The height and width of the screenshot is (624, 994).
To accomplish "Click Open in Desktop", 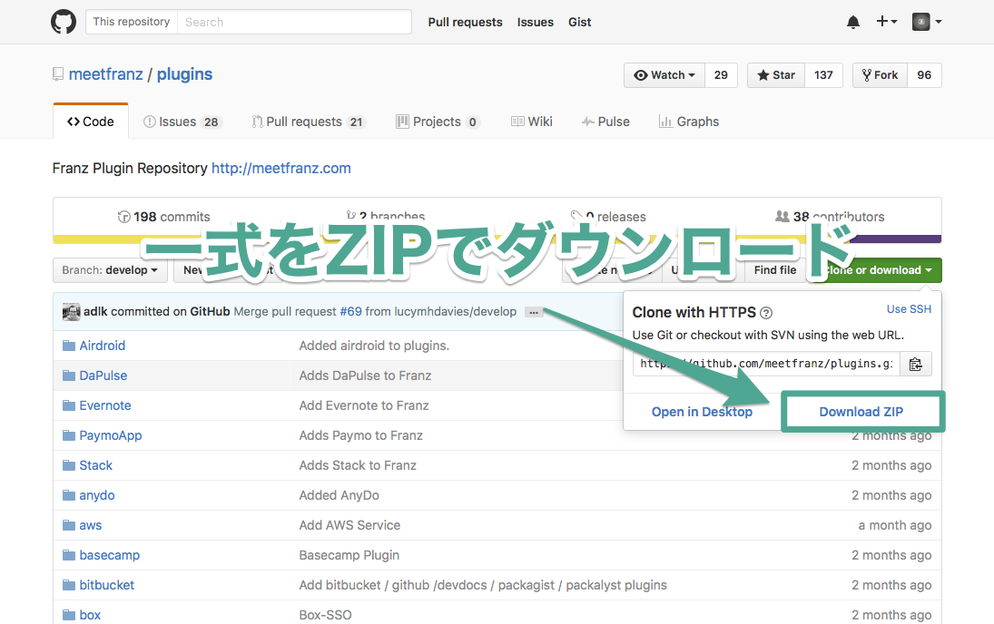I will click(702, 412).
